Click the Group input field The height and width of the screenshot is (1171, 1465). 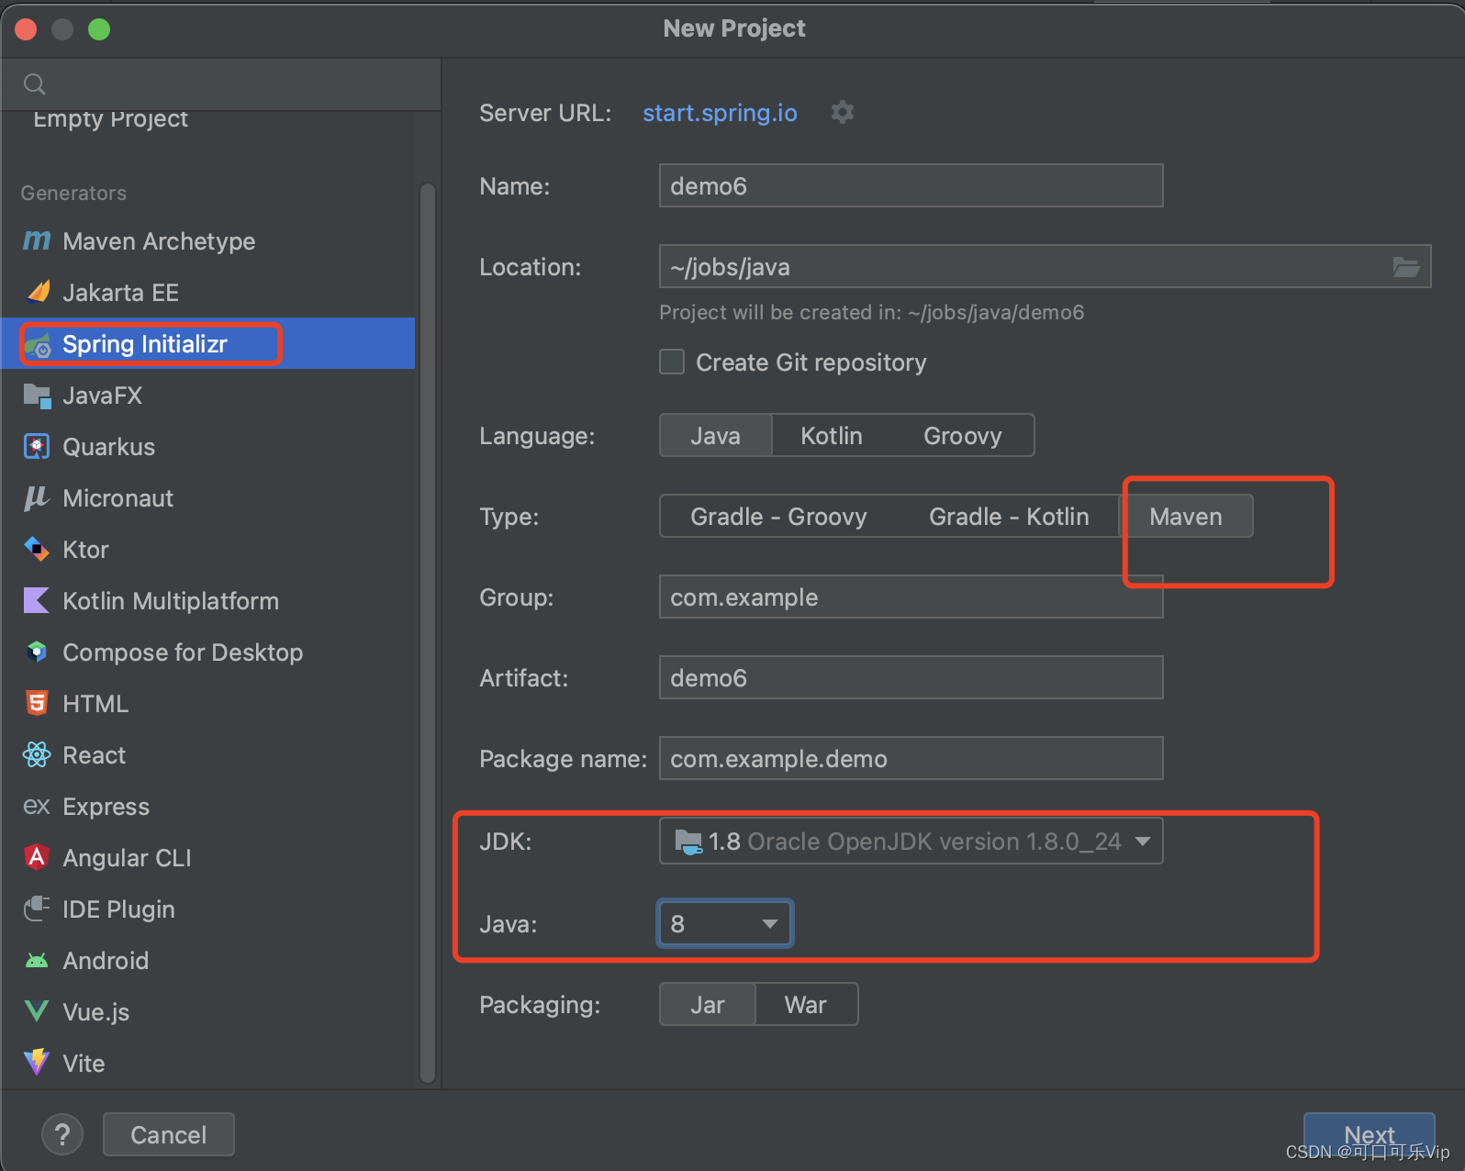(x=911, y=597)
